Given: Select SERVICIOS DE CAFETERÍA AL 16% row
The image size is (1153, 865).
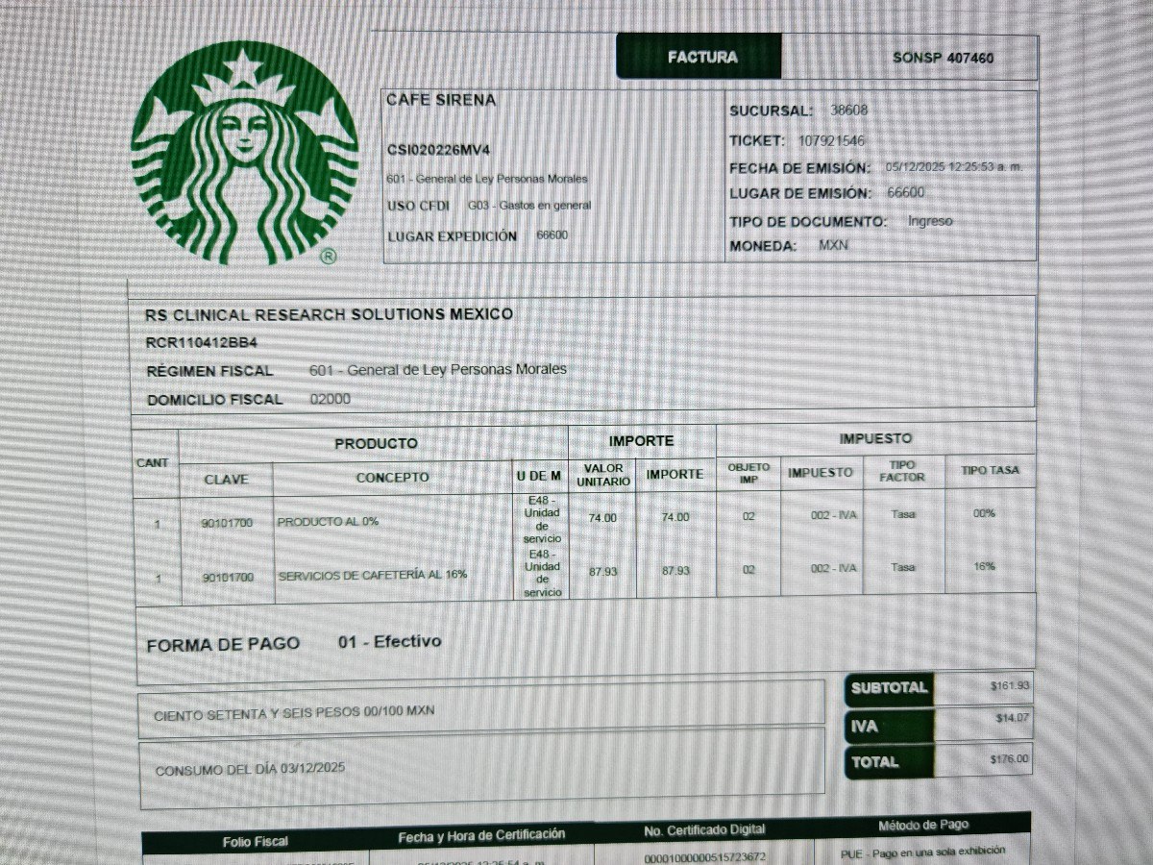Looking at the screenshot, I should [x=372, y=575].
